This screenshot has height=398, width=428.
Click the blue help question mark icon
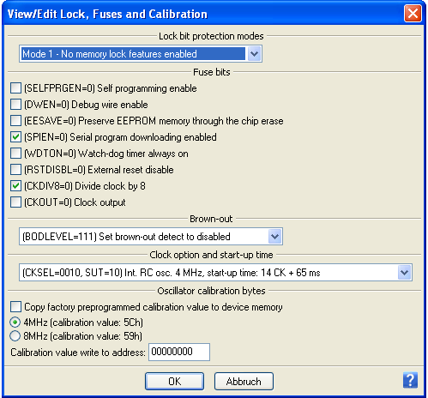point(410,380)
